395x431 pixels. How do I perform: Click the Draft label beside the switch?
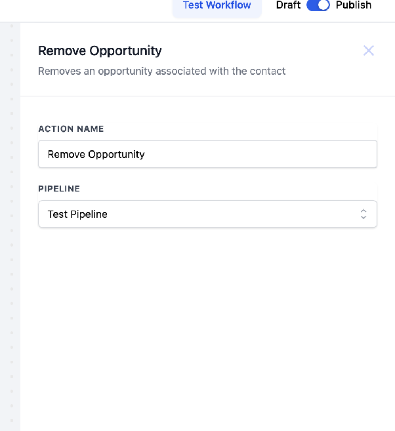tap(288, 5)
